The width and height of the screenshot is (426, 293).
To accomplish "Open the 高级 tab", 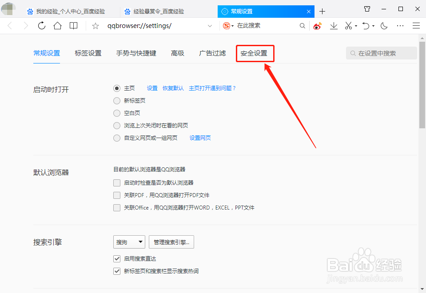I will point(177,53).
